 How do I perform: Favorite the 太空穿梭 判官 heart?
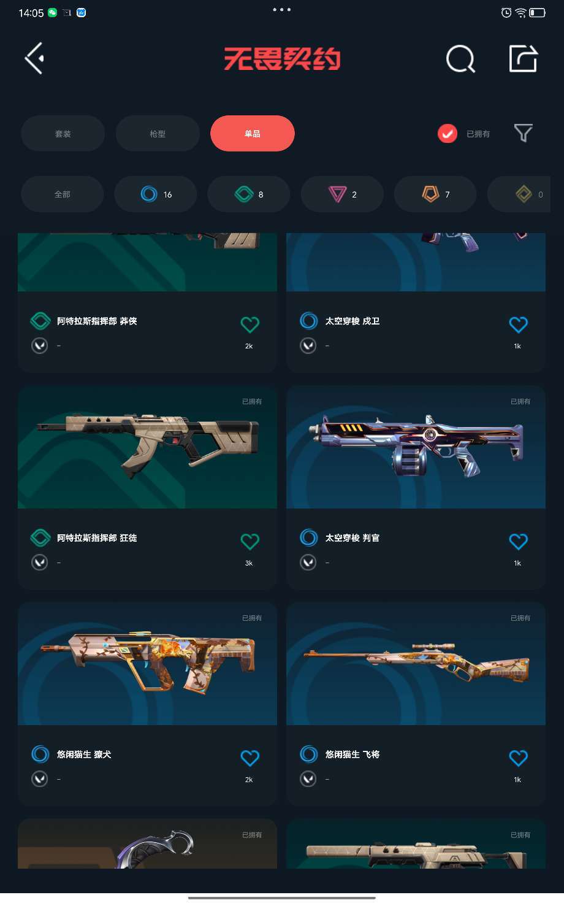point(518,541)
